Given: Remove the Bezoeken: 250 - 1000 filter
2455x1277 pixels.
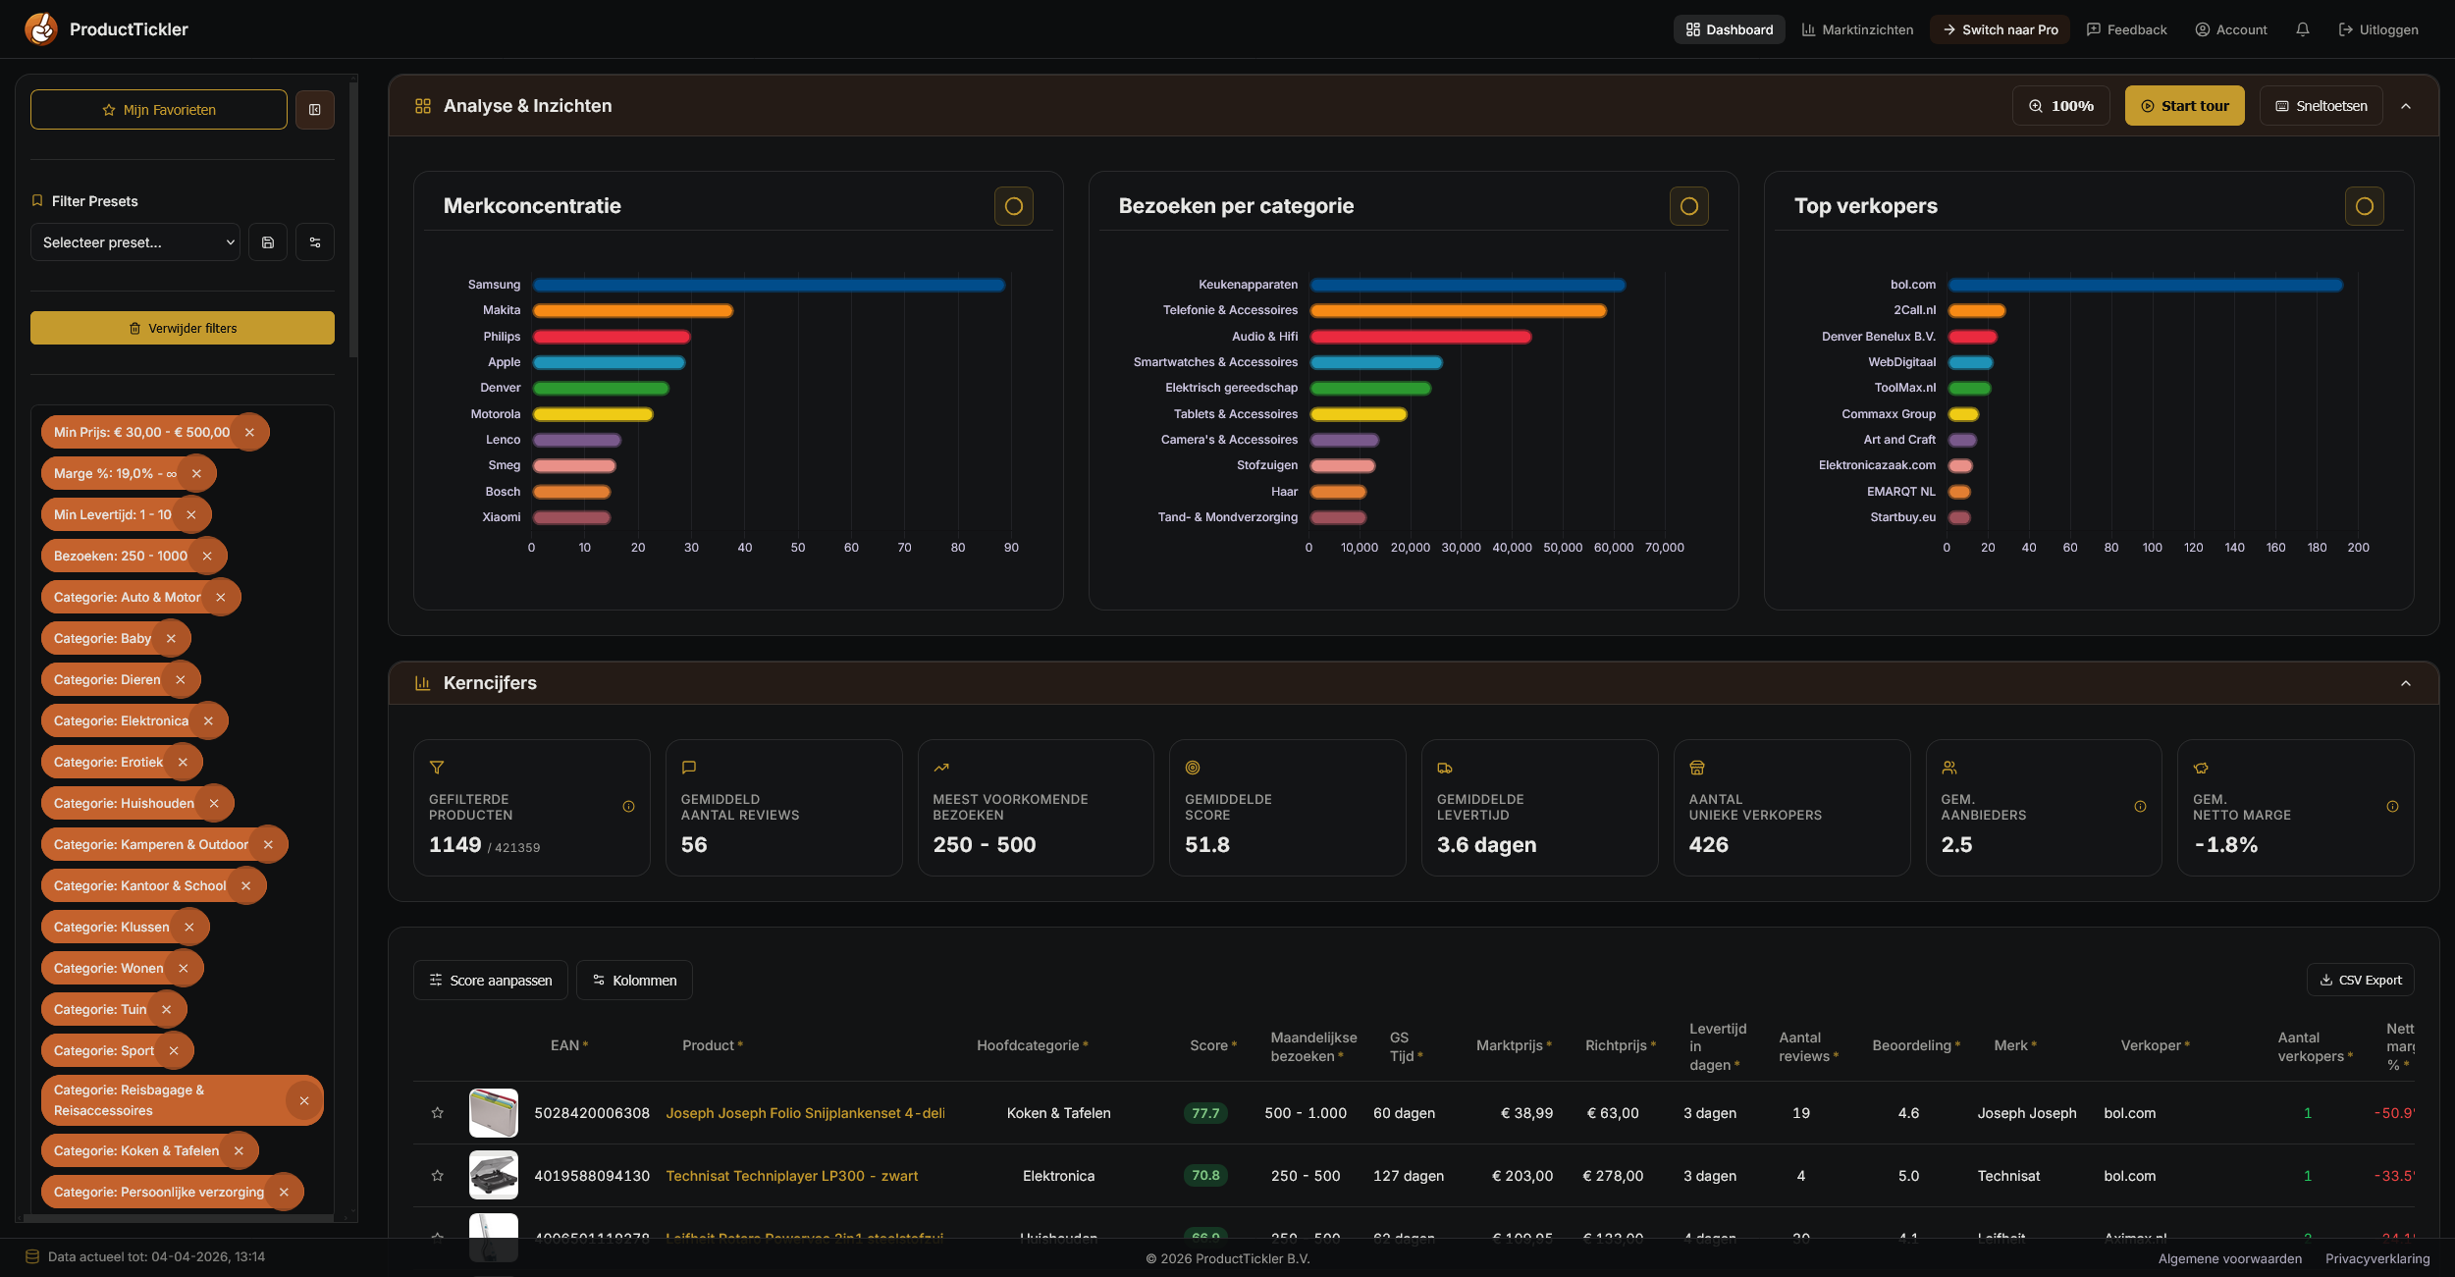Looking at the screenshot, I should click(207, 556).
